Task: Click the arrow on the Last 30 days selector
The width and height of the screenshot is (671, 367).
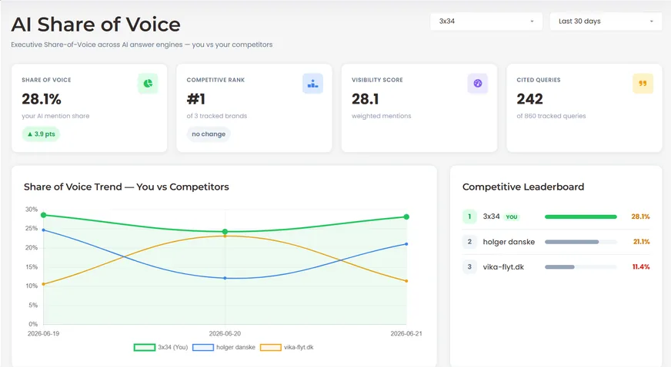Action: [651, 21]
